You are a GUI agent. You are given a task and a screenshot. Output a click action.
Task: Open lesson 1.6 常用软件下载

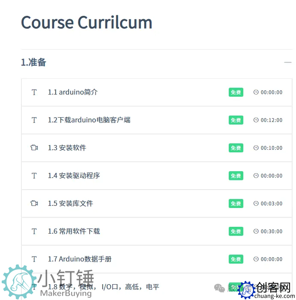pos(74,232)
